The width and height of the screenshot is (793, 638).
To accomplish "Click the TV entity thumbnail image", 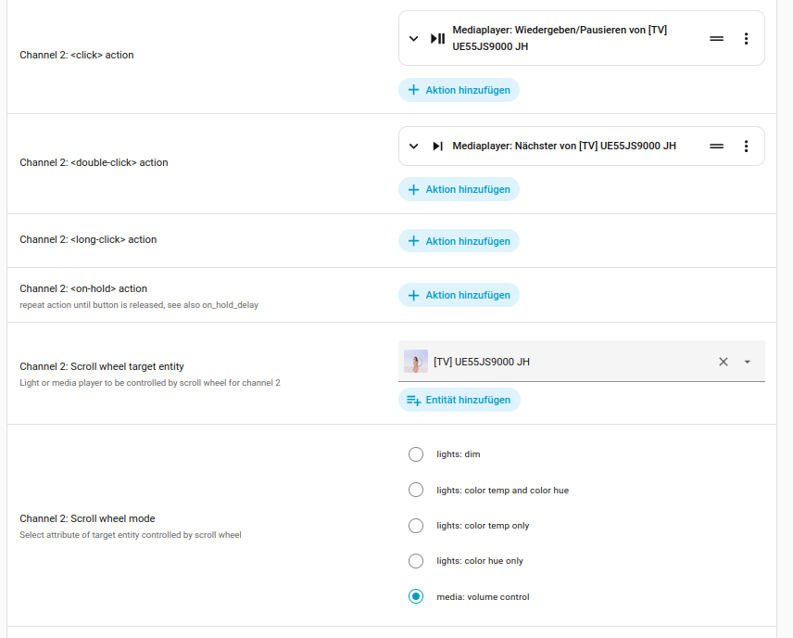I will point(416,362).
